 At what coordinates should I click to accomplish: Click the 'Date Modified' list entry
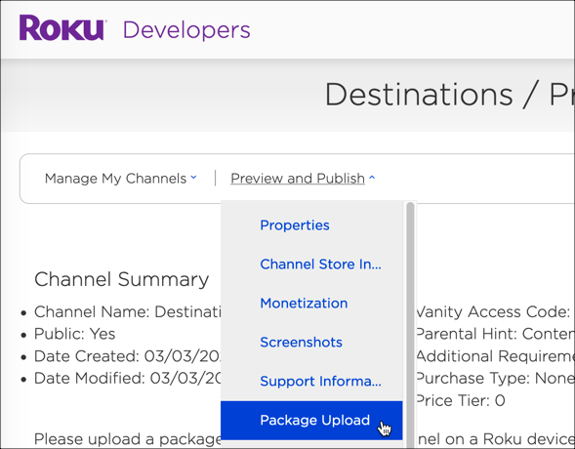click(x=127, y=379)
